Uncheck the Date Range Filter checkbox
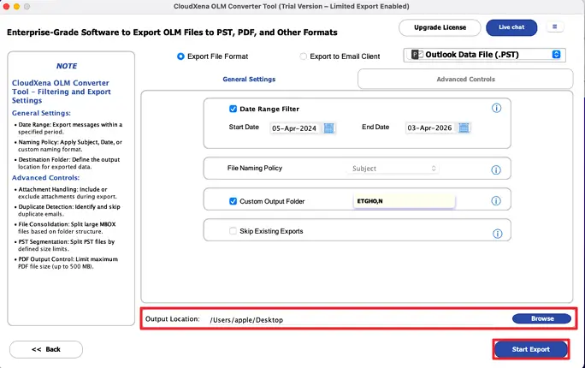Viewport: 585px width, 368px height. point(233,109)
